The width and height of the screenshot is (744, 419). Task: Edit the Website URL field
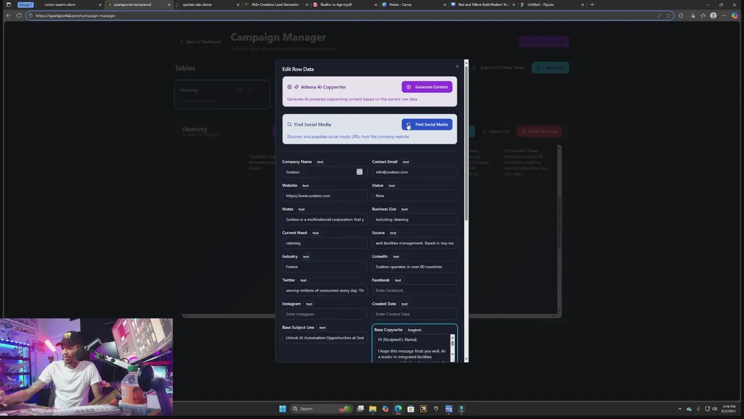(x=324, y=196)
